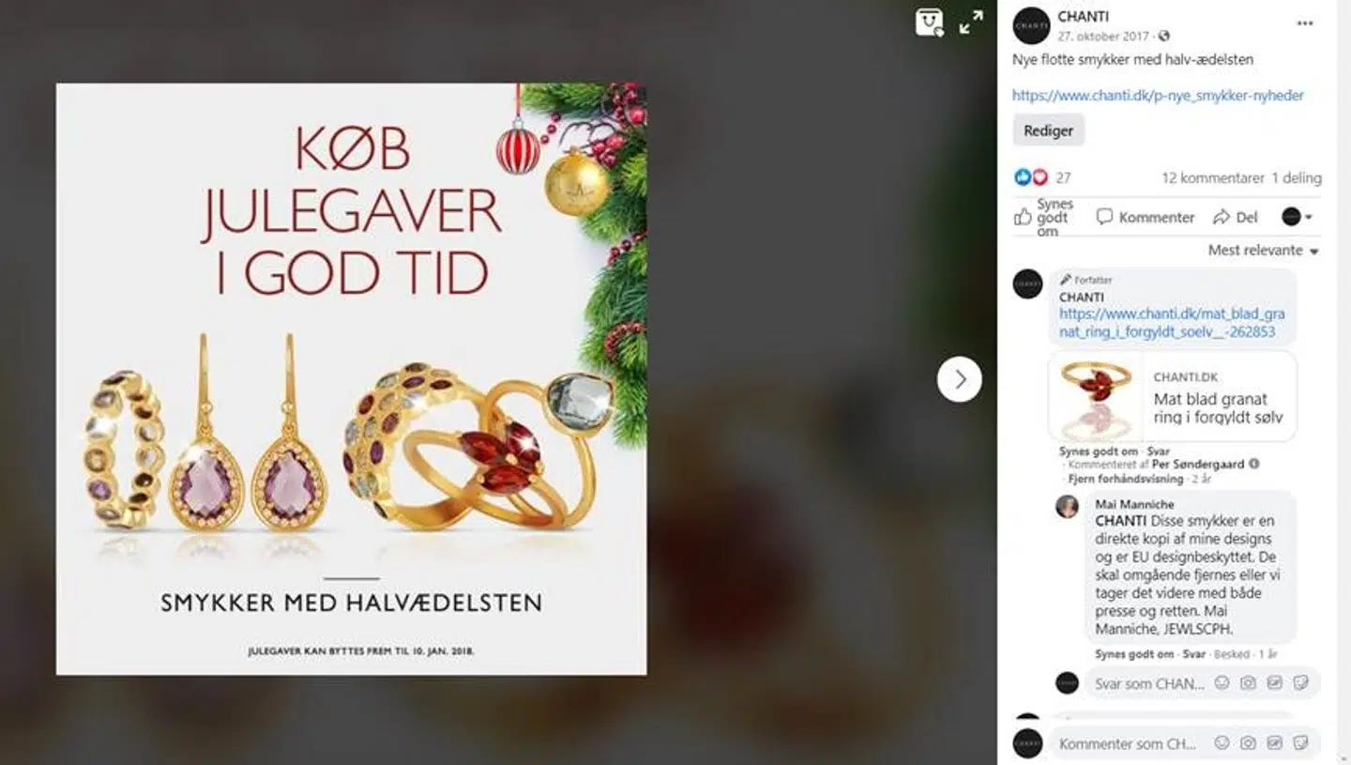Viewport: 1351px width, 765px height.
Task: Attach photo via camera icon in bottom comment box
Action: pyautogui.click(x=1248, y=743)
